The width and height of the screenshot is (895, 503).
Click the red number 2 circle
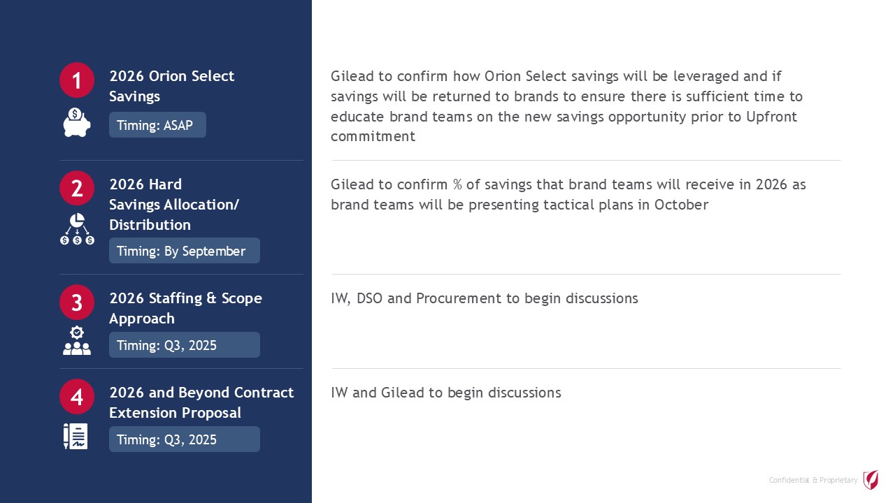pyautogui.click(x=77, y=189)
